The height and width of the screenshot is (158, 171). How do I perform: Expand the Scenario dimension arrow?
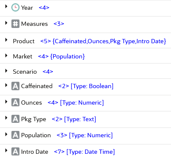6,71
